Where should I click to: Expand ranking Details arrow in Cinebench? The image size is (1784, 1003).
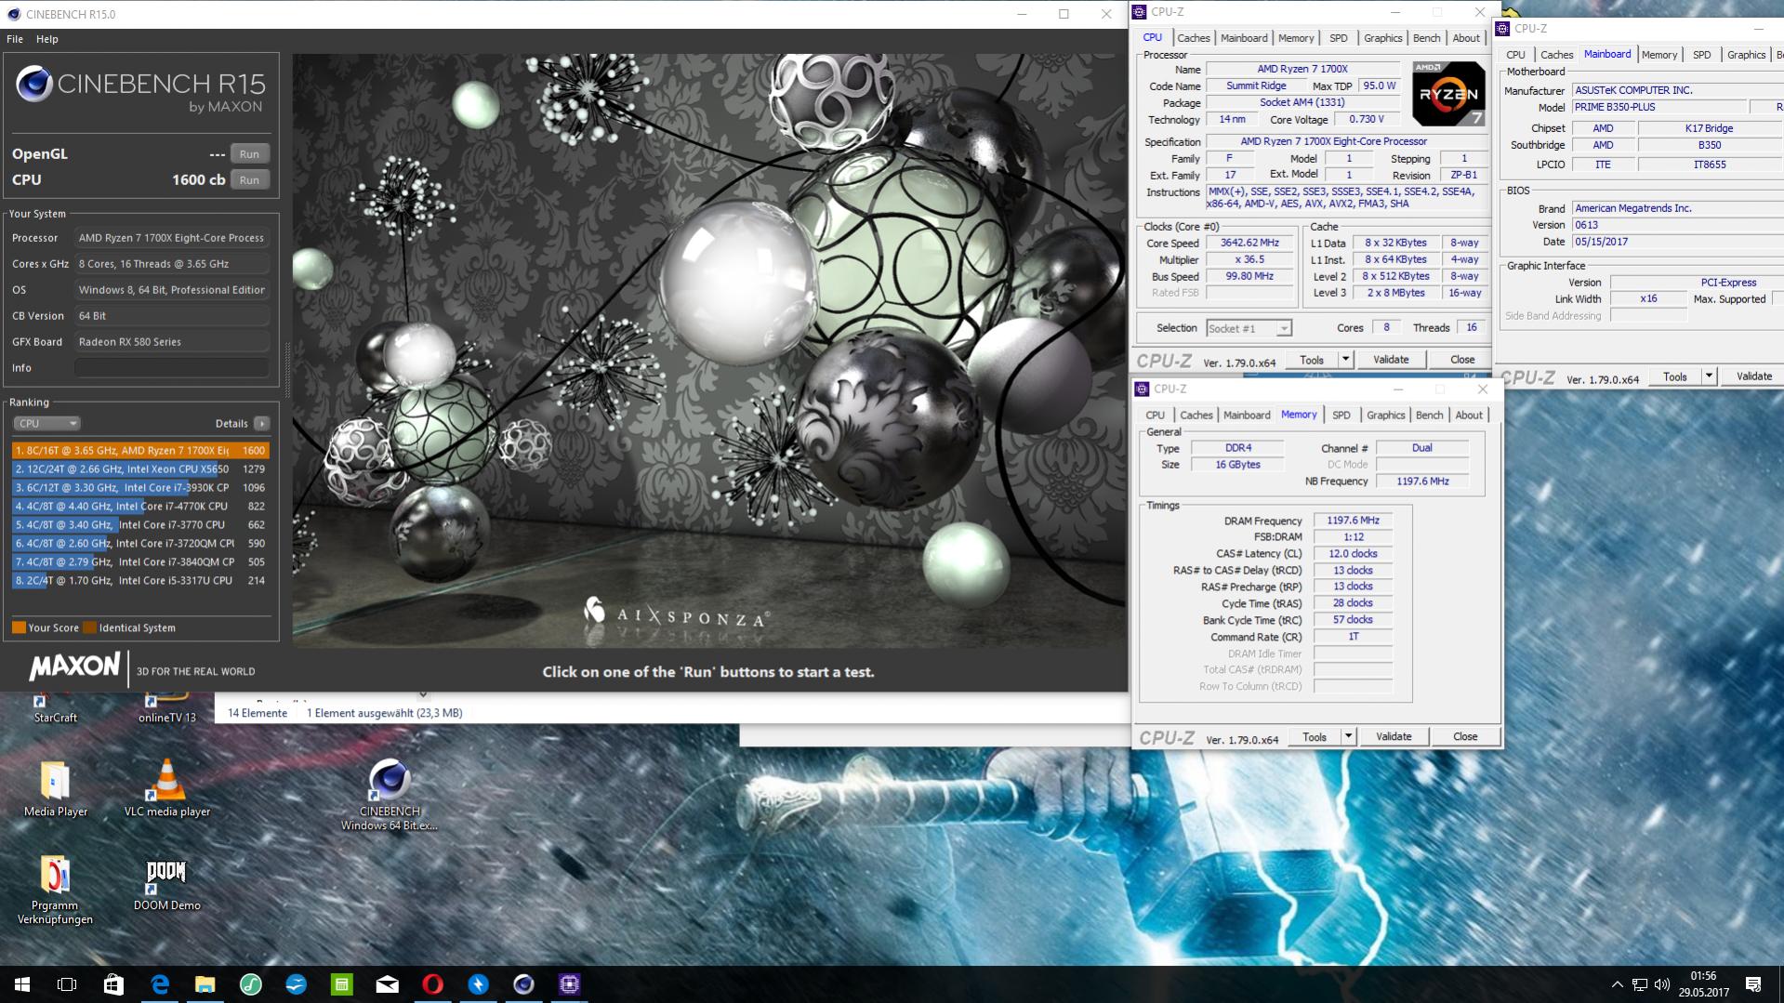coord(262,423)
